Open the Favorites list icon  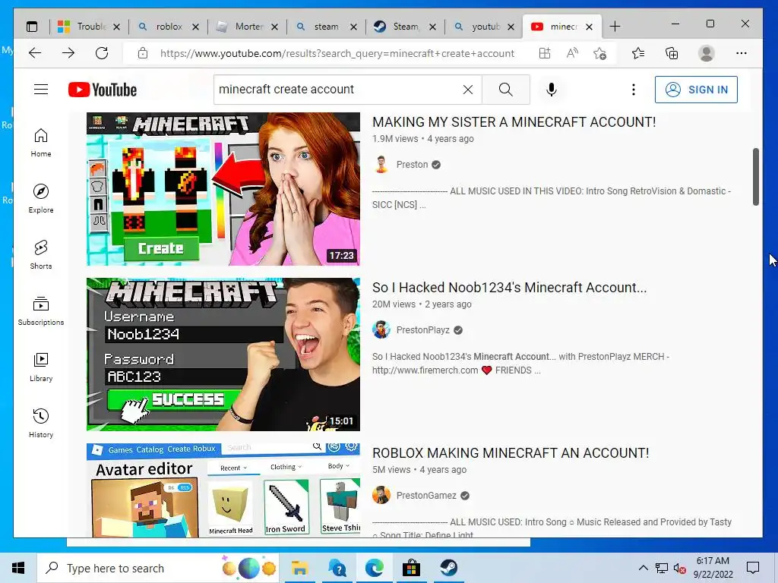[x=638, y=53]
